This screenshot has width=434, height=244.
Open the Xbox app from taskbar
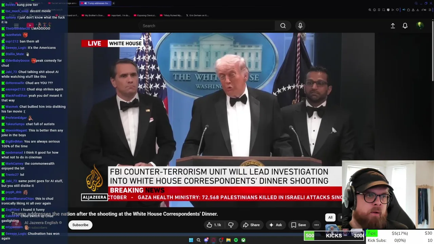pos(243,240)
